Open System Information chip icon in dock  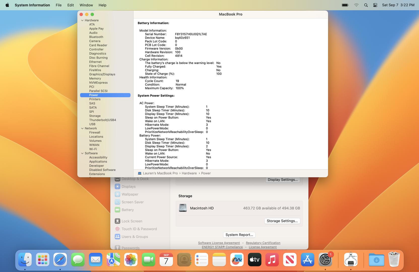351,260
